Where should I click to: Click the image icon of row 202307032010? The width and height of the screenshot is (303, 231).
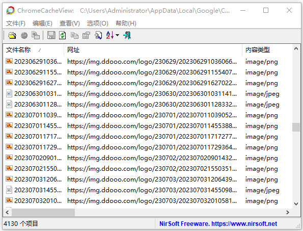click(9, 200)
